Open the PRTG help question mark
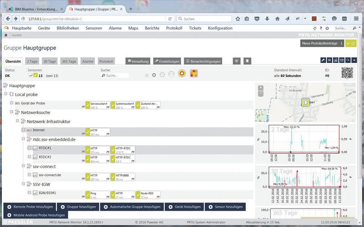364x227 pixels. (x=321, y=28)
